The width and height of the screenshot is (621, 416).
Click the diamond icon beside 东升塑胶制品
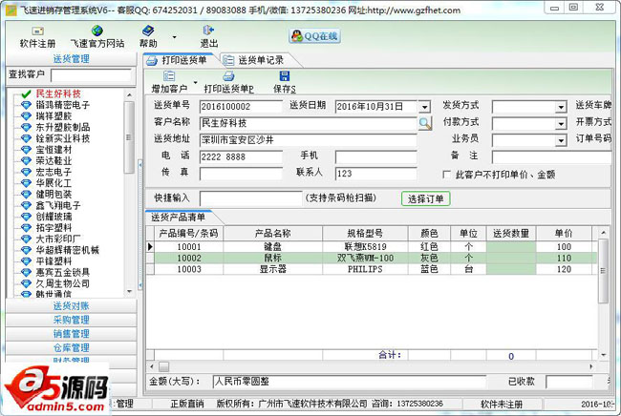point(26,127)
